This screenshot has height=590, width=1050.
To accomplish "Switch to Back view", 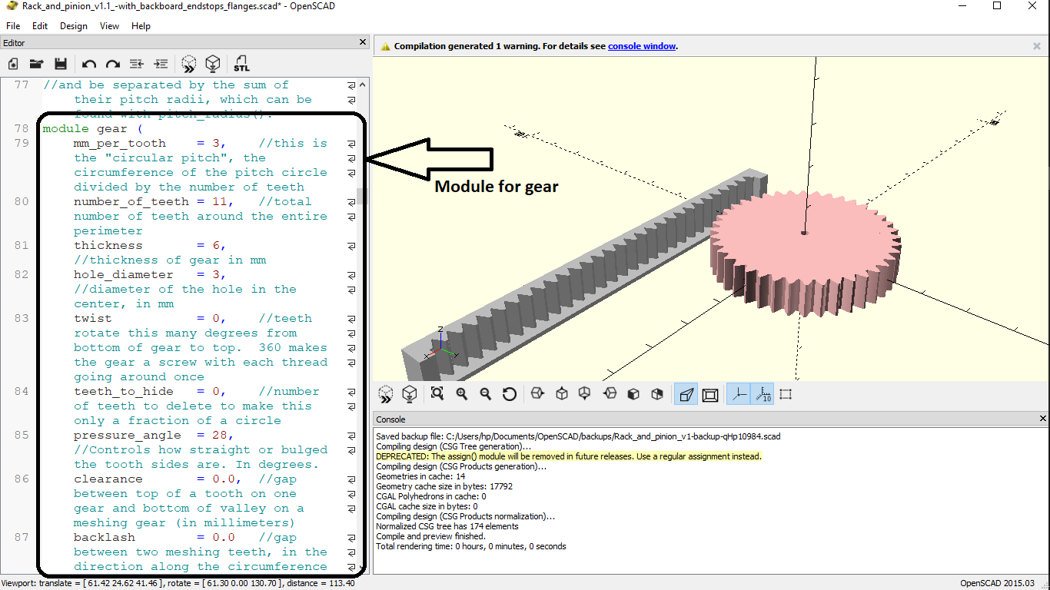I will (x=657, y=394).
